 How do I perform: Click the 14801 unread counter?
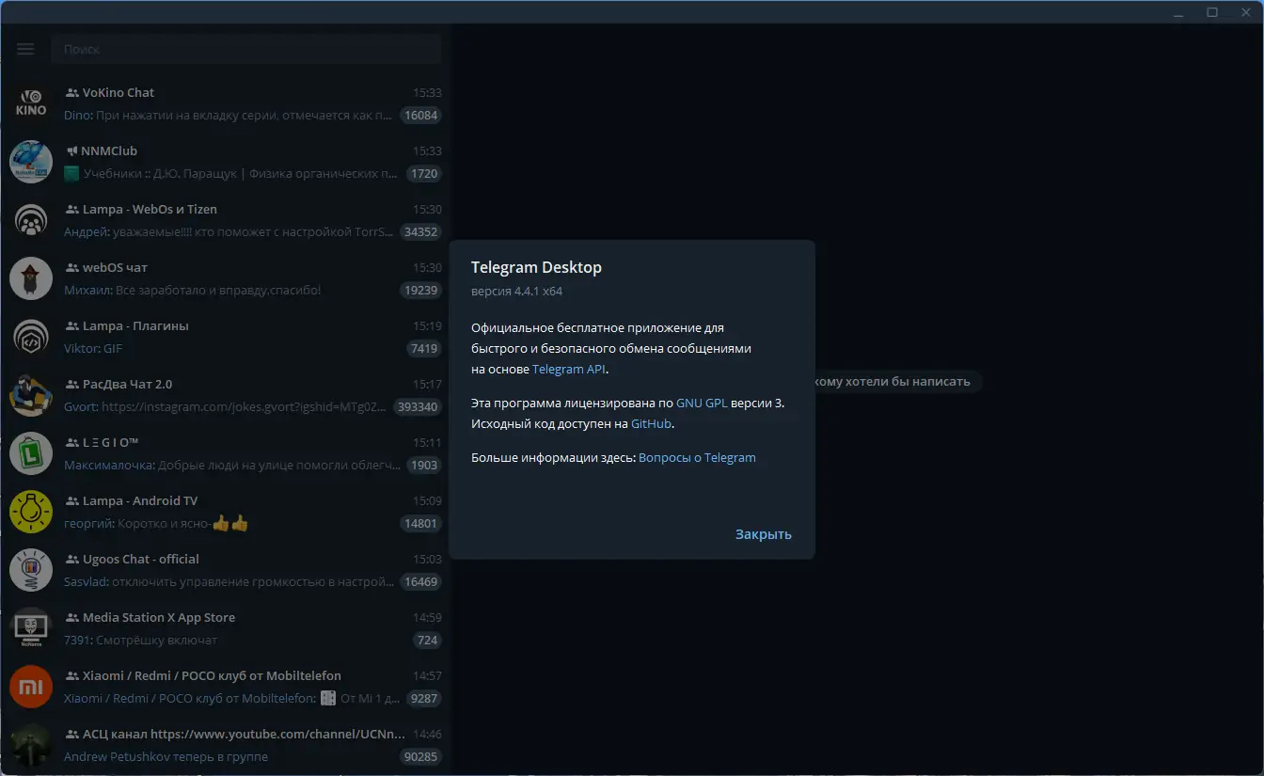420,524
